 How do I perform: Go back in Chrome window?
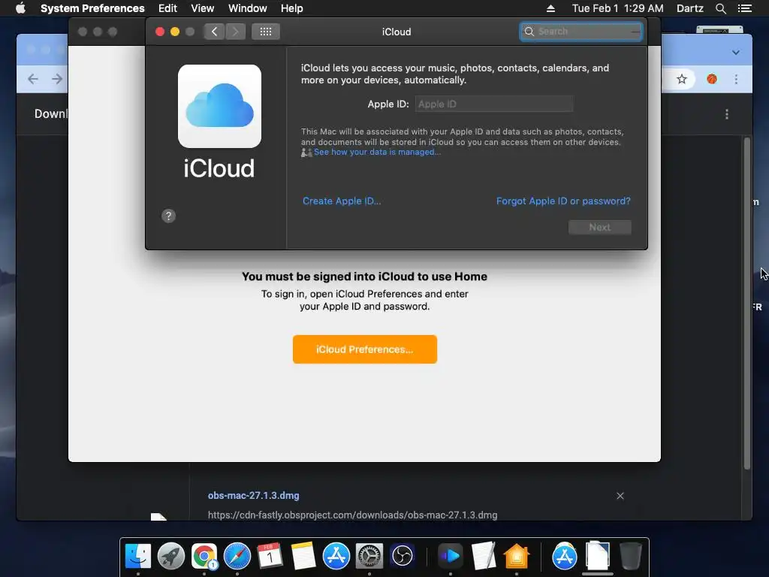pos(33,79)
